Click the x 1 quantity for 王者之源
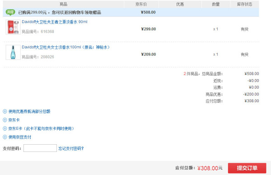 click(216, 29)
